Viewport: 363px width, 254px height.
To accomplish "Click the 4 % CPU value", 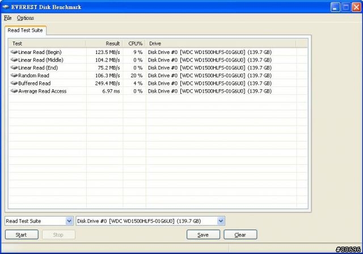I will pyautogui.click(x=138, y=84).
